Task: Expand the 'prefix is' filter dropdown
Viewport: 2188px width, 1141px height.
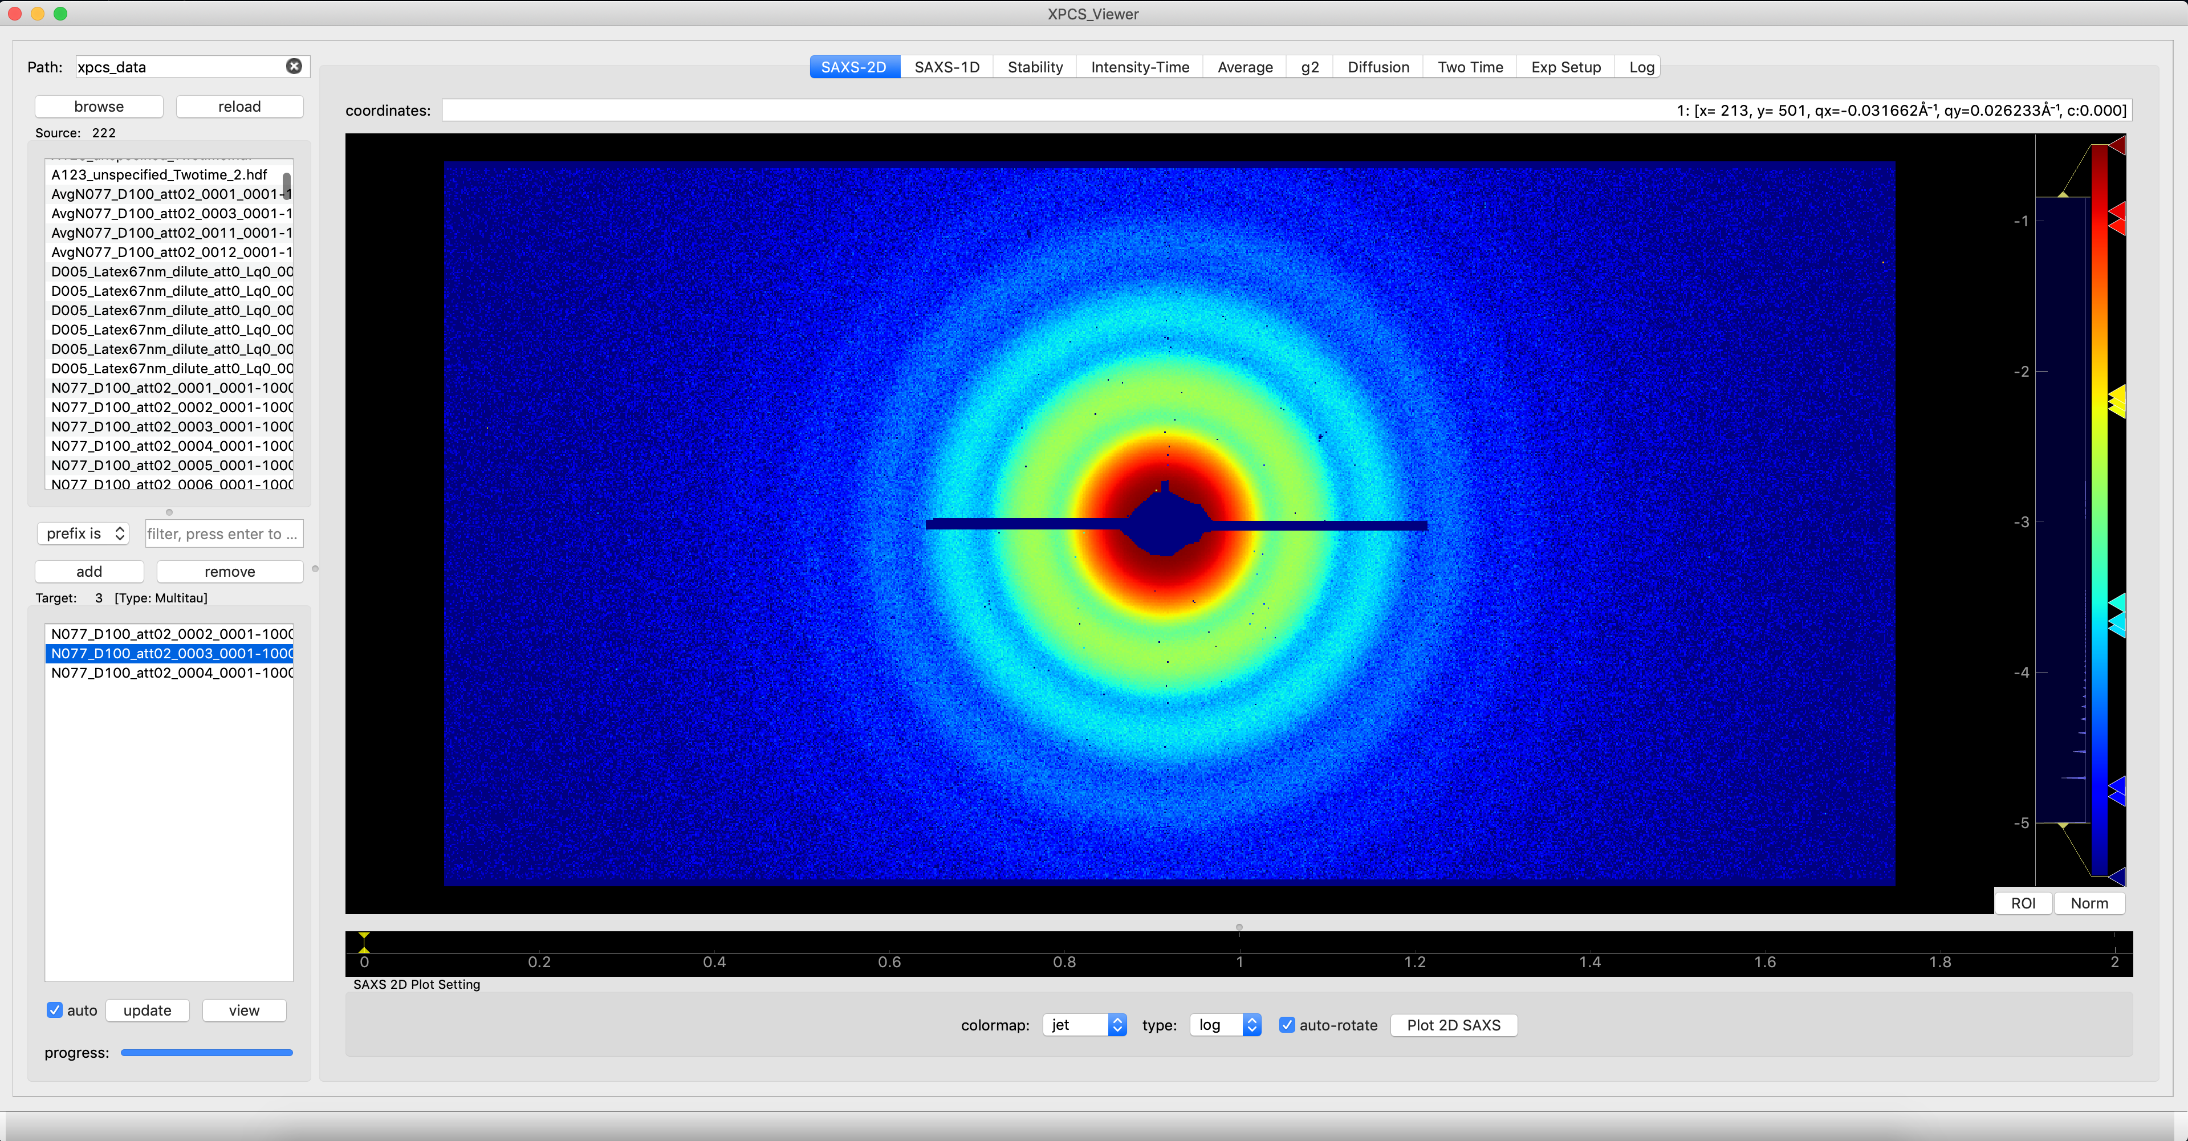Action: click(83, 533)
